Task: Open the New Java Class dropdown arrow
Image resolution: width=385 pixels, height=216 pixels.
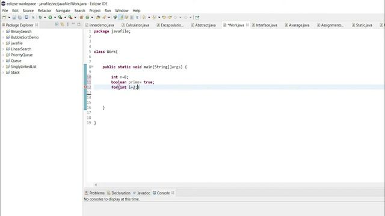Action: pos(92,17)
